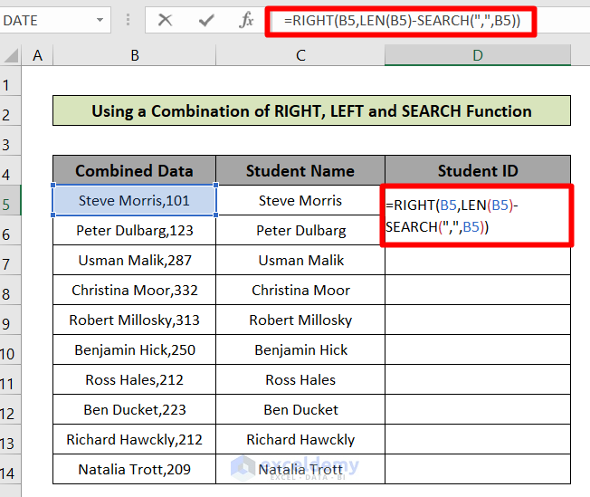
Task: Select row 10 header
Action: point(11,352)
